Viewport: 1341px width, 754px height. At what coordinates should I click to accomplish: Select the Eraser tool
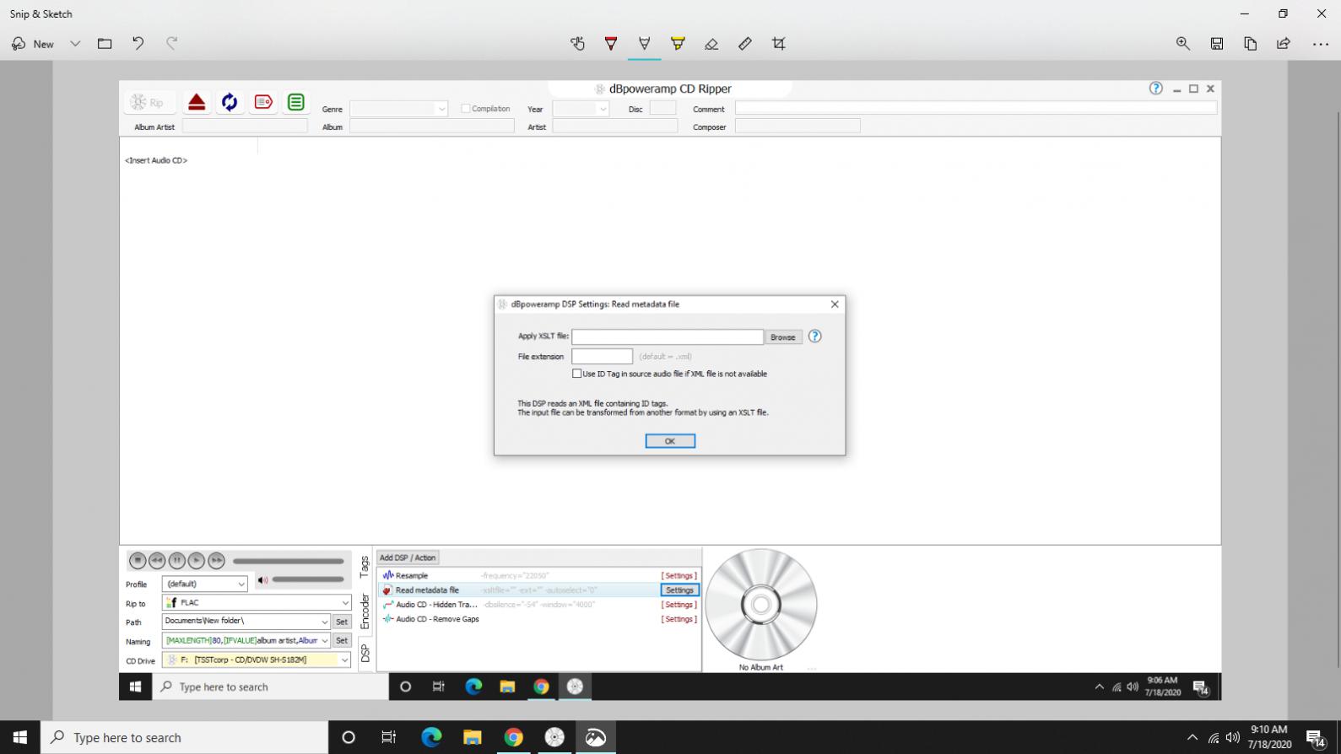click(711, 44)
